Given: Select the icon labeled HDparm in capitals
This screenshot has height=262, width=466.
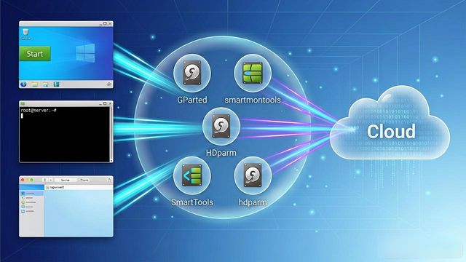Looking at the screenshot, I should pos(221,127).
